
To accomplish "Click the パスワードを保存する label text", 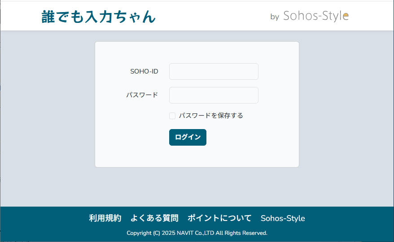I will [211, 116].
